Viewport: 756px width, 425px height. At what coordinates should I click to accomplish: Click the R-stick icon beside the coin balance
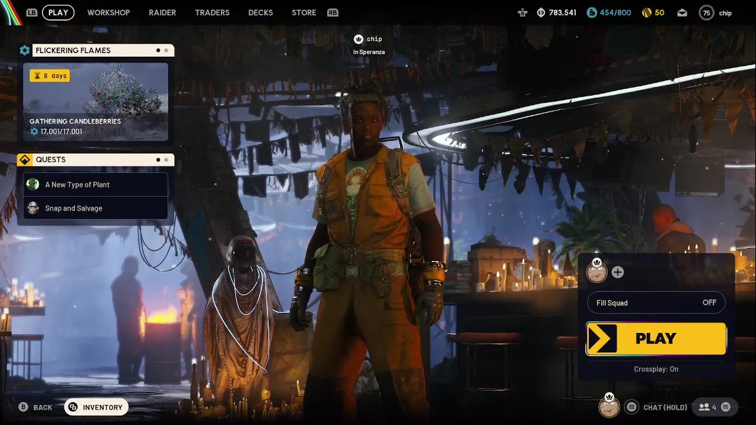[x=522, y=12]
